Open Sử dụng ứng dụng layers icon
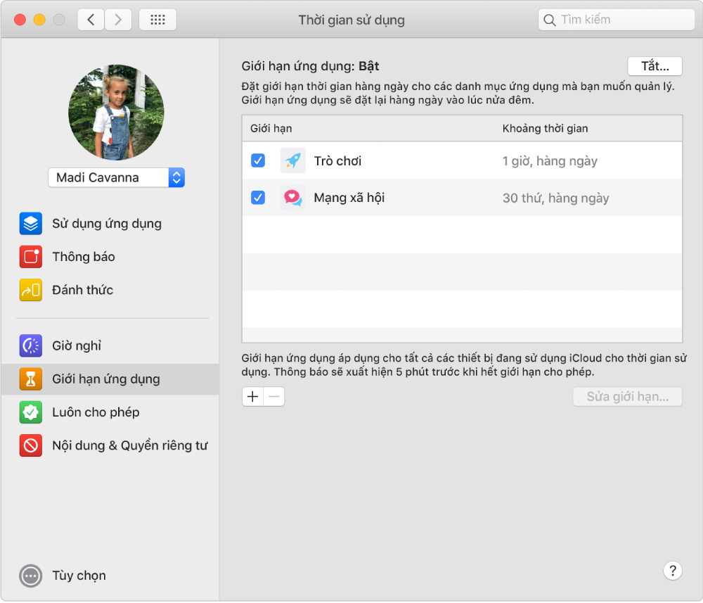The width and height of the screenshot is (703, 603). tap(30, 224)
